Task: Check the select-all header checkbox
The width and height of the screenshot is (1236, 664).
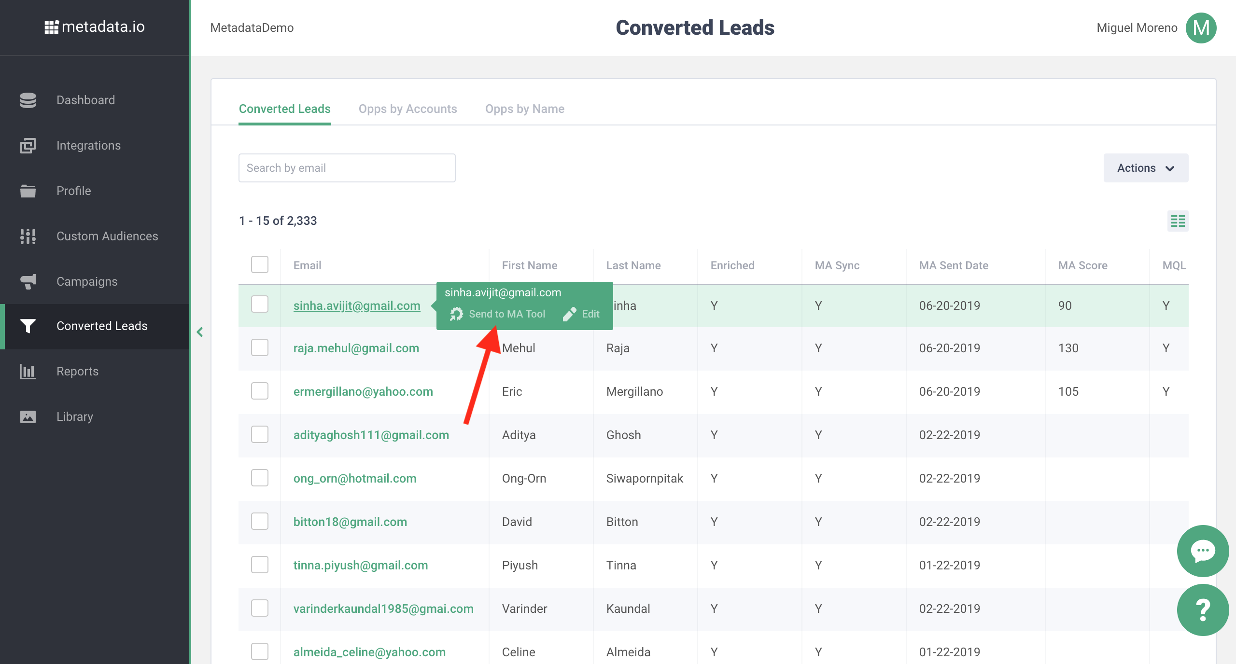Action: tap(260, 264)
